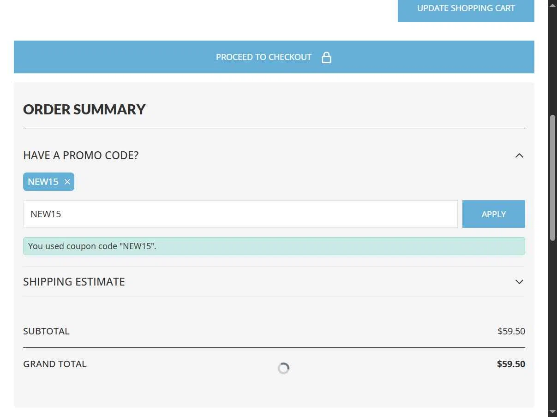Viewport: 557px width, 417px height.
Task: Click the page vertical scrollbar thumb
Action: (x=552, y=178)
